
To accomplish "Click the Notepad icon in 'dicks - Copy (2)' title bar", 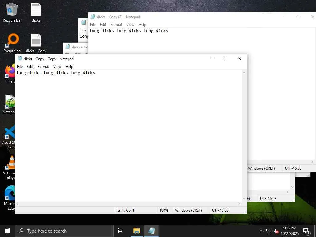I will tap(93, 17).
